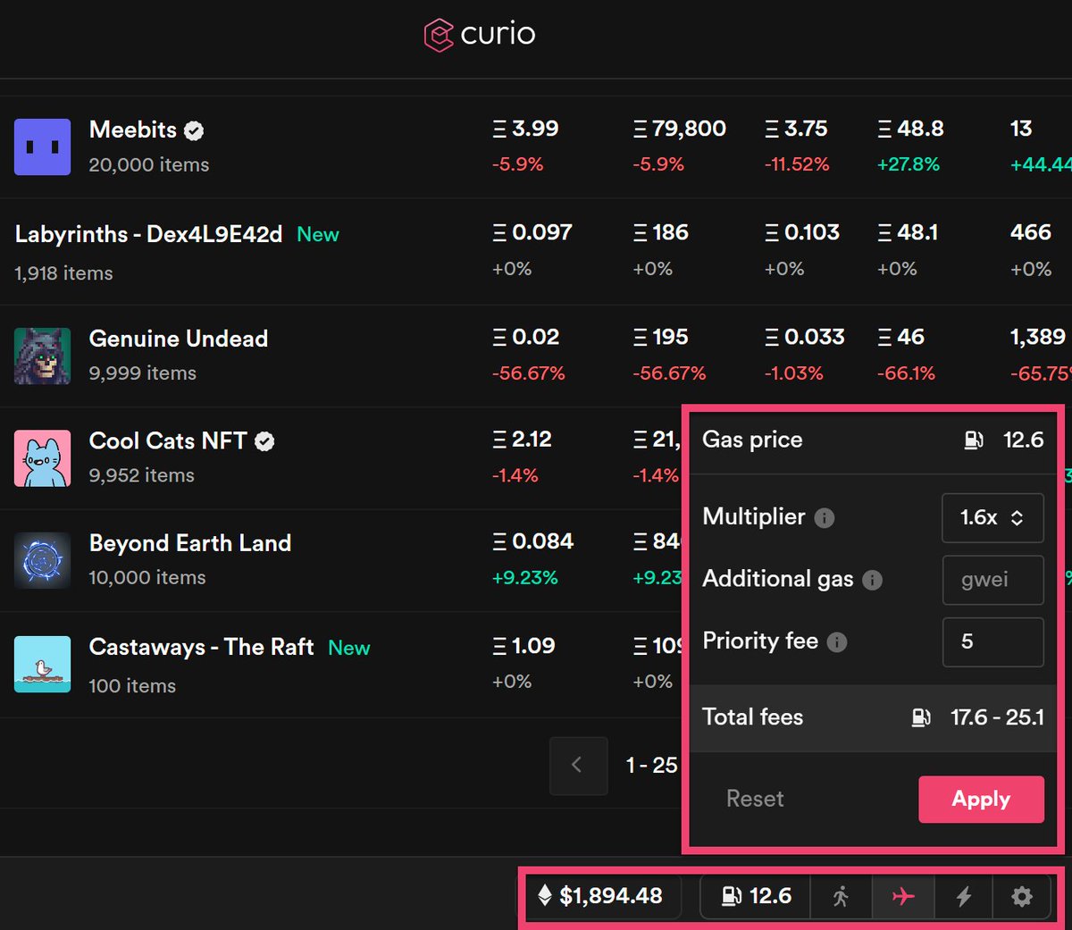This screenshot has height=930, width=1072.
Task: Open Castaways - The Raft thumbnail
Action: coord(42,664)
